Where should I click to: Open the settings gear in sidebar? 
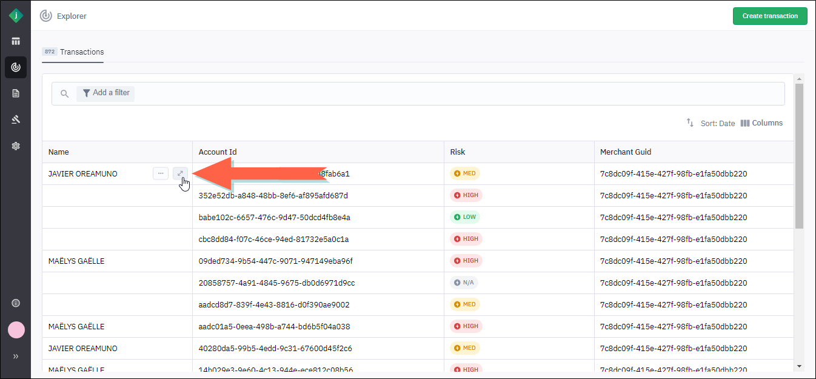point(16,146)
